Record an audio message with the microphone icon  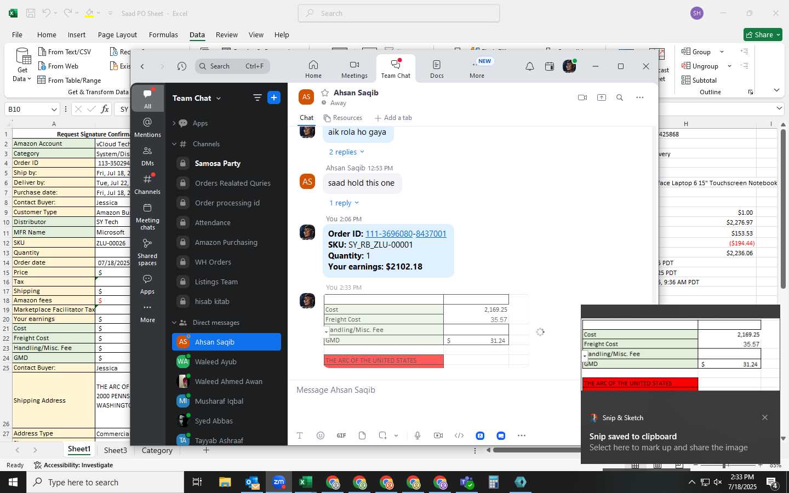tap(418, 435)
